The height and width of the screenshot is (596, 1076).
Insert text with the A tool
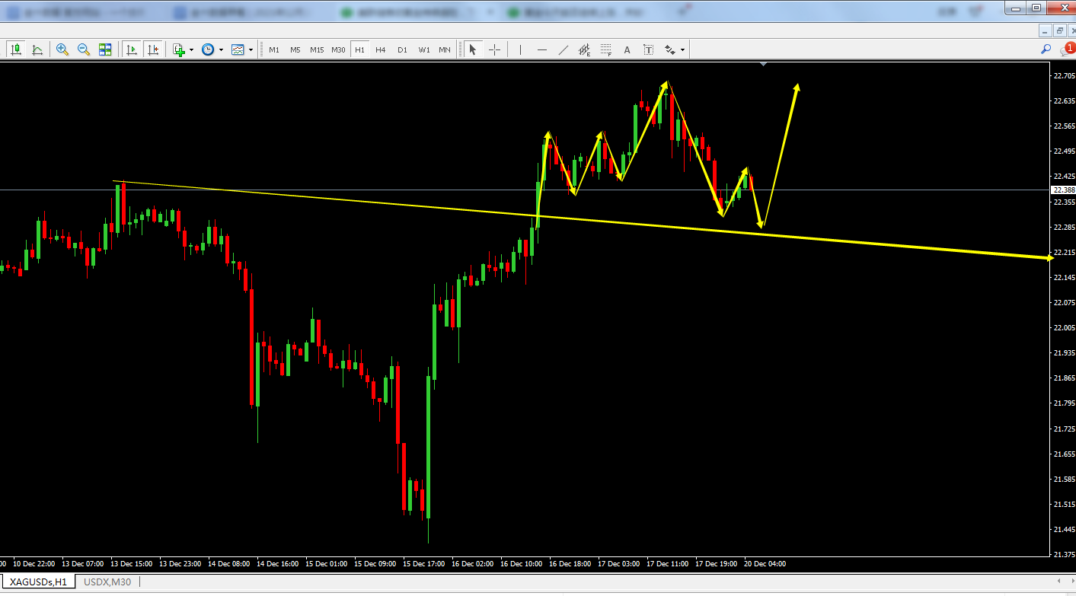(627, 49)
